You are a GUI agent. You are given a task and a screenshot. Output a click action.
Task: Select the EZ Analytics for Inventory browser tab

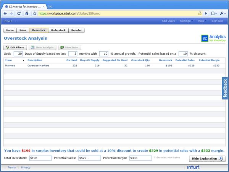coord(24,6)
